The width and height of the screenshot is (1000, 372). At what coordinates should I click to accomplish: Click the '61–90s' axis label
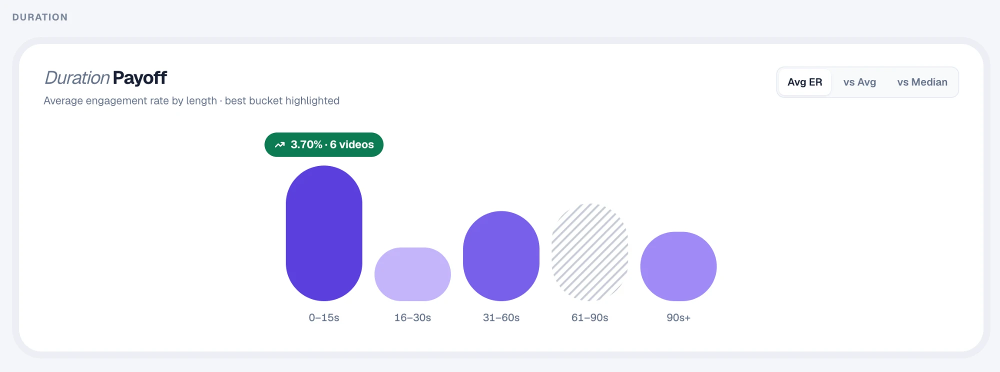coord(590,317)
